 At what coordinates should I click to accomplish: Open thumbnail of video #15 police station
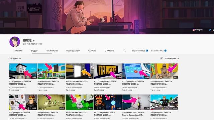(23, 71)
